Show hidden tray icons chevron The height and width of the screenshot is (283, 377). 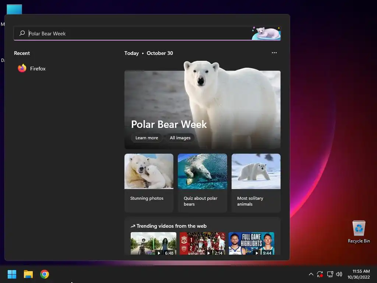tap(311, 274)
